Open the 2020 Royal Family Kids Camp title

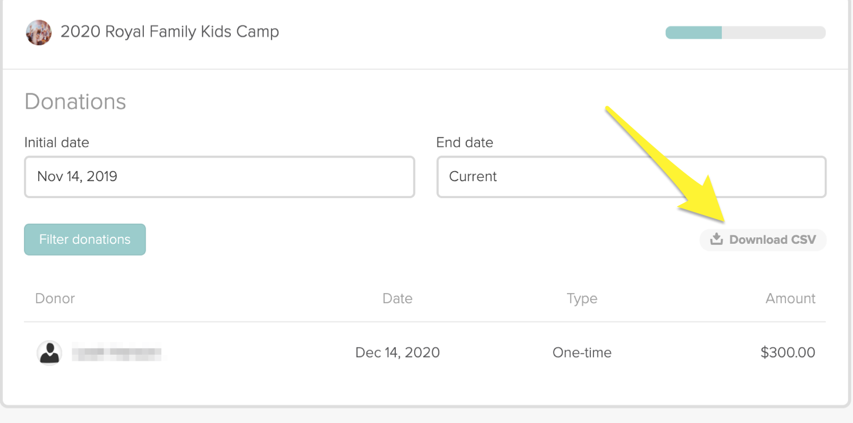[170, 32]
